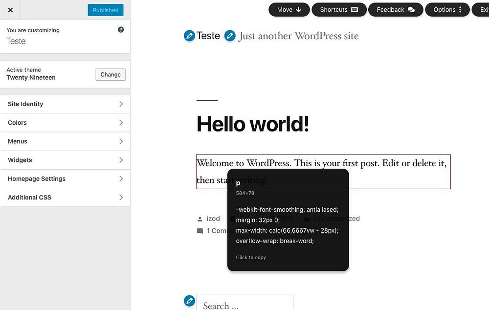Open the Colors section
The image size is (489, 310).
(x=65, y=123)
